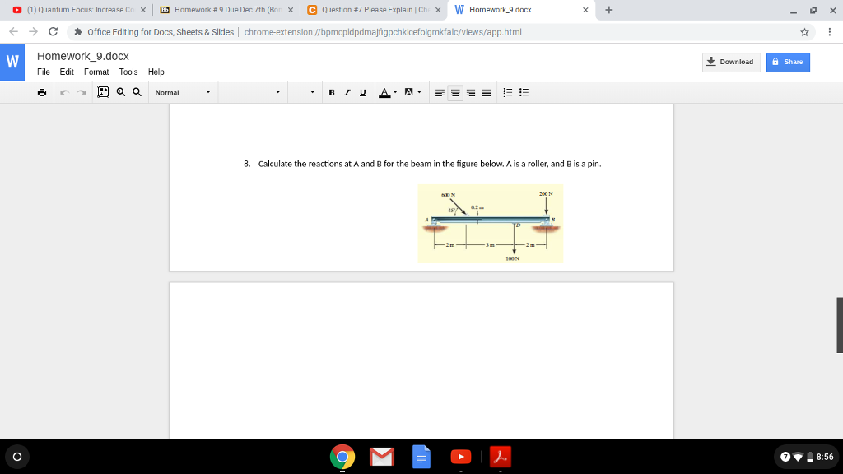The height and width of the screenshot is (474, 843).
Task: Click the Print icon
Action: click(42, 91)
